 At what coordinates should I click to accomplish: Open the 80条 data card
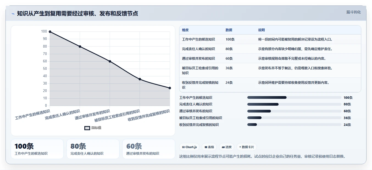(x=93, y=149)
